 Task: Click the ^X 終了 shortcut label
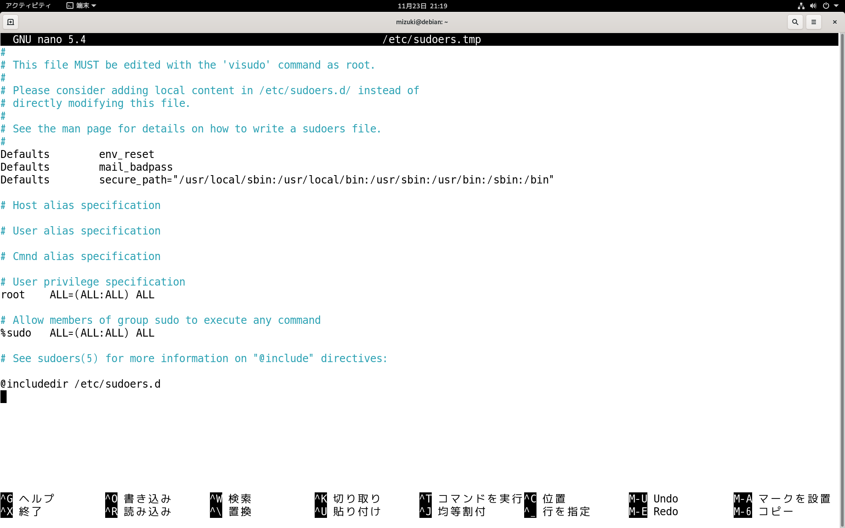point(21,511)
